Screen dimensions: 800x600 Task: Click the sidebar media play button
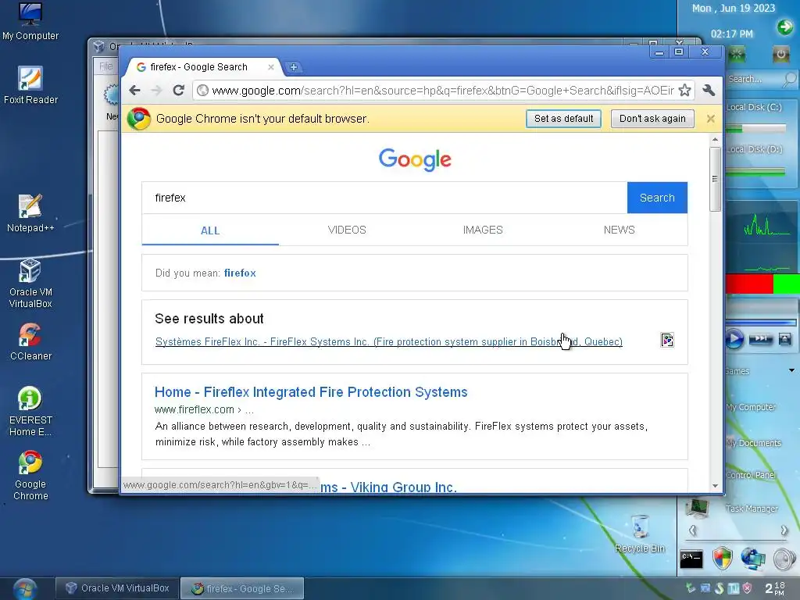coord(734,339)
